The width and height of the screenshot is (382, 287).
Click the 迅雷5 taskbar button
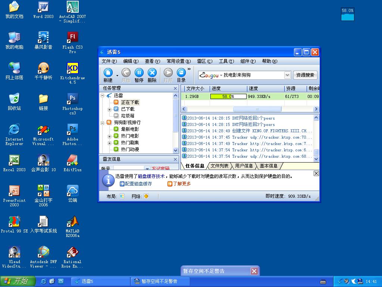pos(100,281)
